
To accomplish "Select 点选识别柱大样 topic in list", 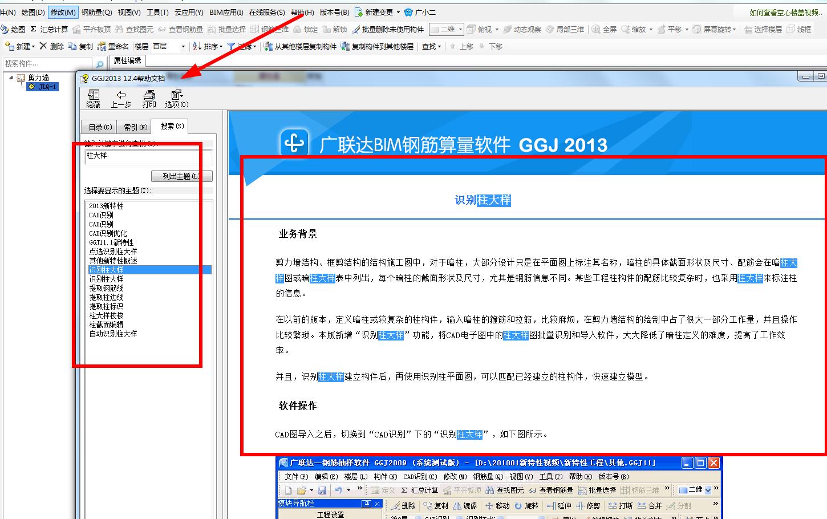I will (113, 252).
